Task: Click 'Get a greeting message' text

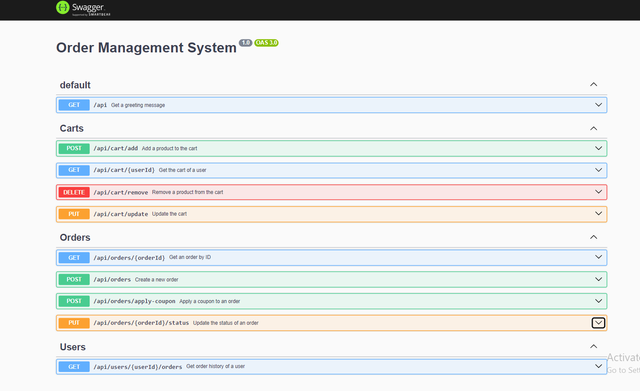Action: point(138,105)
